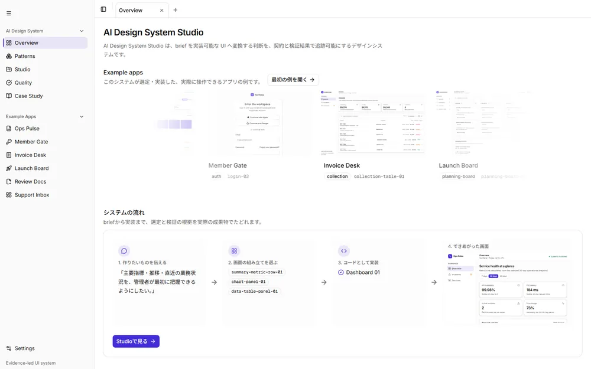This screenshot has width=591, height=369.
Task: Select the Overview tab
Action: (142, 10)
